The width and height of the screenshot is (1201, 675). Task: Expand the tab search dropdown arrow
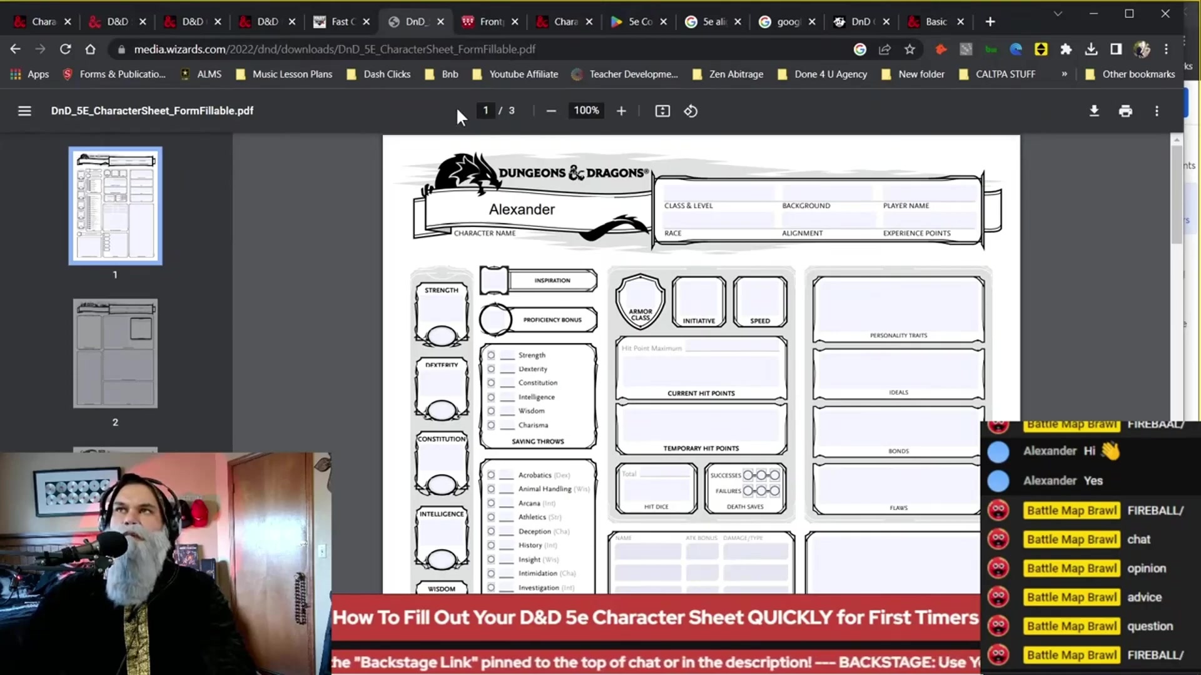1058,14
